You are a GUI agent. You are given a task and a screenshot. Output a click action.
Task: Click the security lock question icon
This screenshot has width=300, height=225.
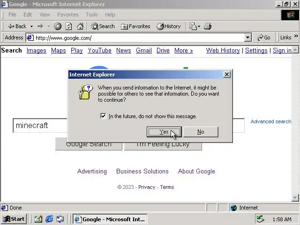point(85,92)
